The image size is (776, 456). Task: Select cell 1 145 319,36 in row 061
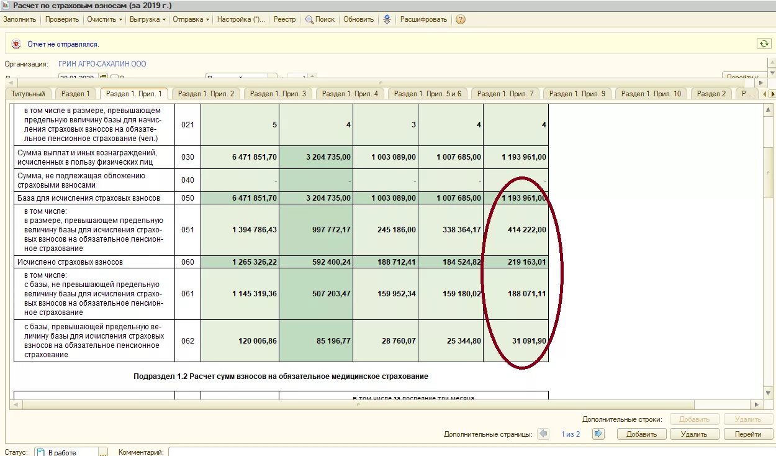(240, 294)
